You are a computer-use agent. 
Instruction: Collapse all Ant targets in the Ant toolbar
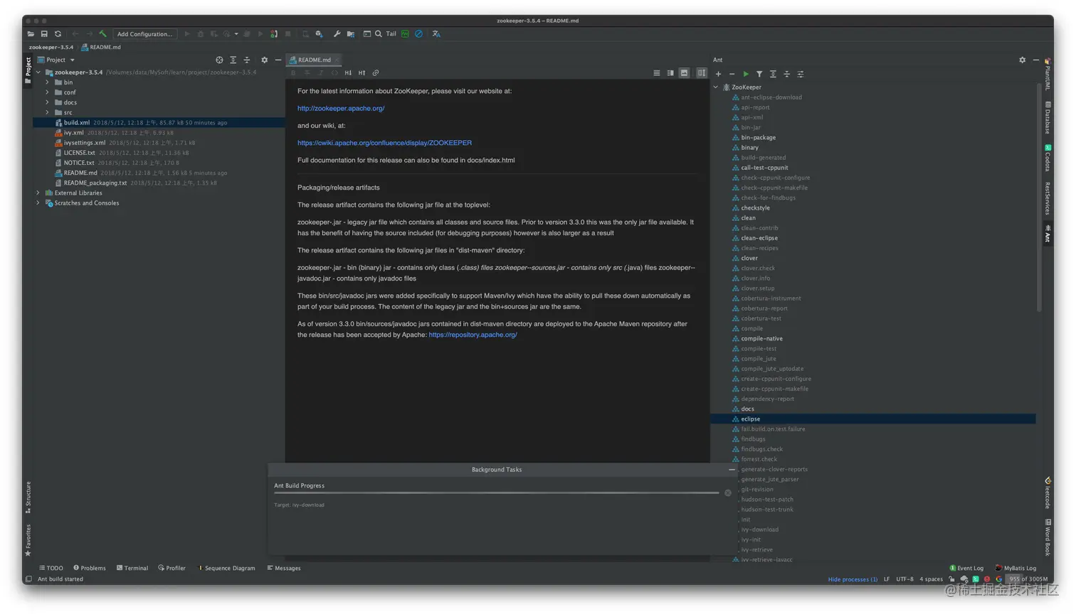click(x=786, y=74)
